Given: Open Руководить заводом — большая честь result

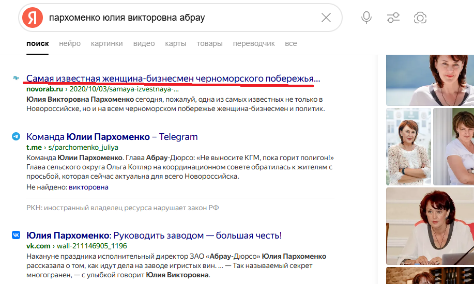Looking at the screenshot, I should click(x=154, y=235).
